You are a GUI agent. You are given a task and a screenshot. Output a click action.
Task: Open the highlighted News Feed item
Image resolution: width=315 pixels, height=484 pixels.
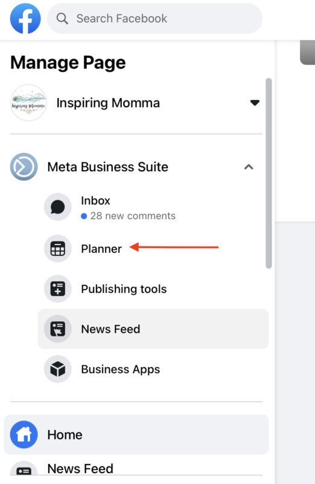click(x=153, y=329)
